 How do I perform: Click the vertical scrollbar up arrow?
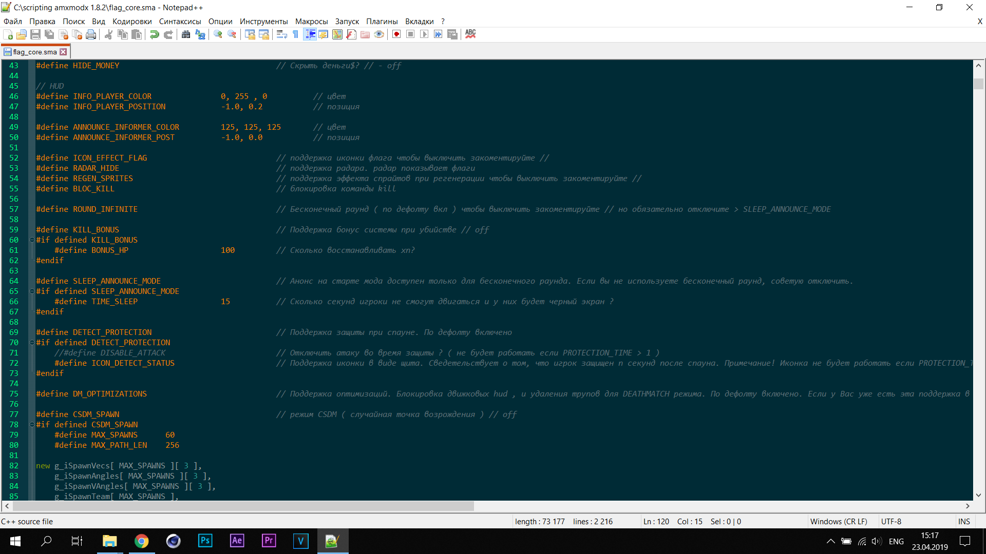pyautogui.click(x=978, y=66)
